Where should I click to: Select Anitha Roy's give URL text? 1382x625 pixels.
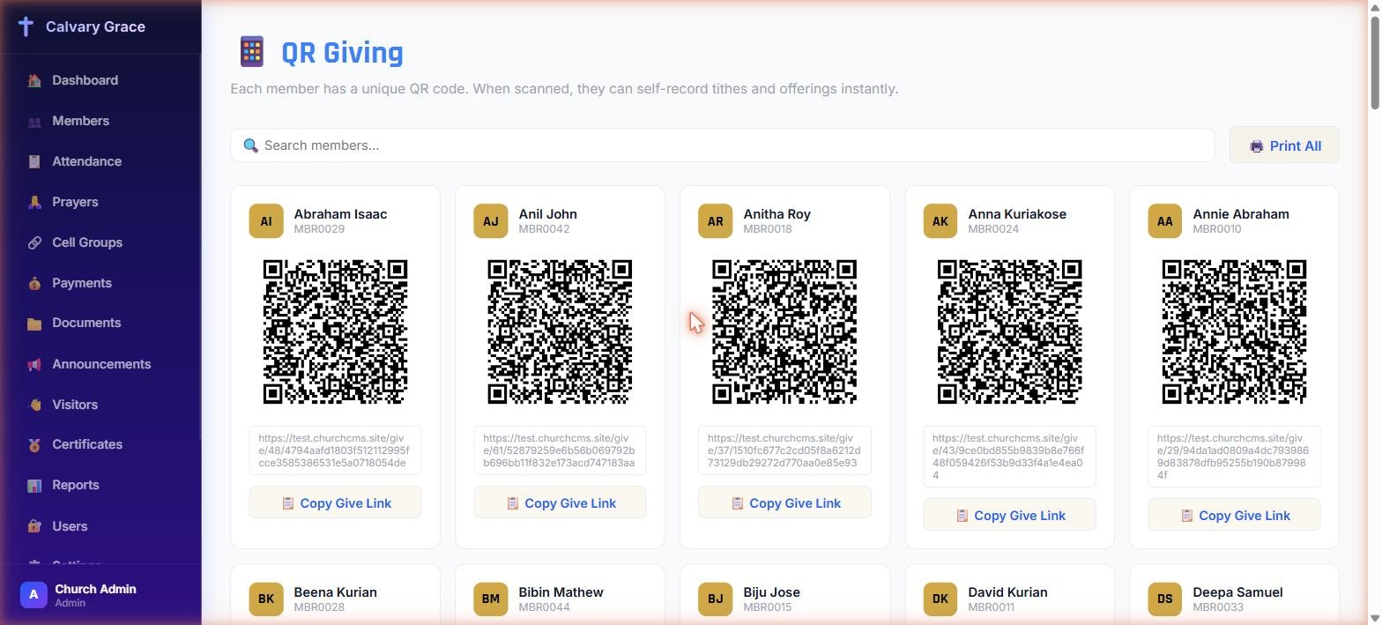pos(784,450)
